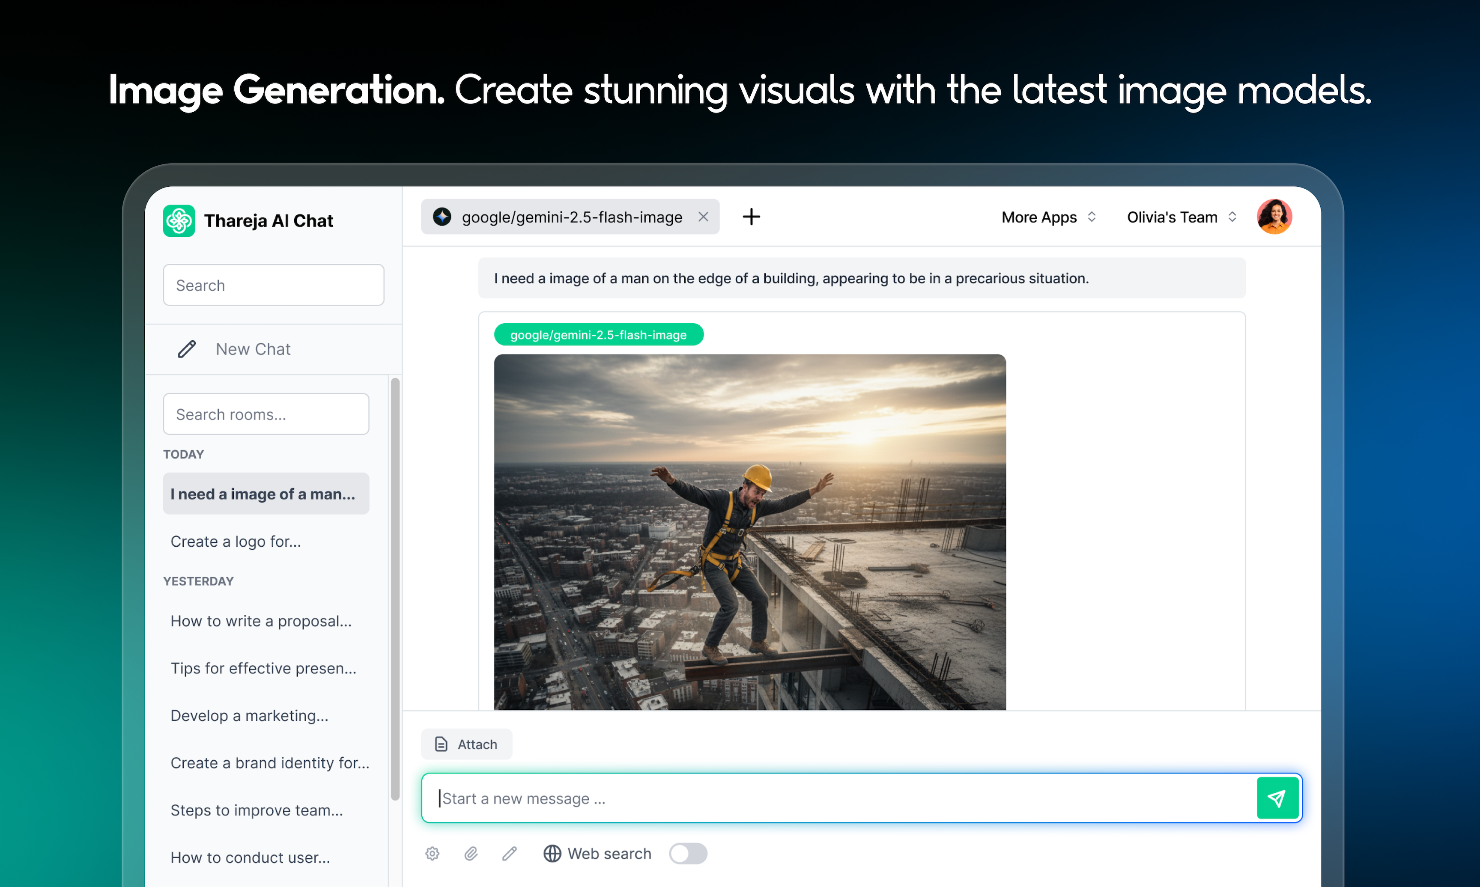Click the green send message arrow

click(x=1277, y=798)
